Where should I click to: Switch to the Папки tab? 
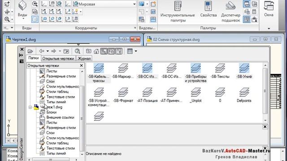[x=33, y=58]
